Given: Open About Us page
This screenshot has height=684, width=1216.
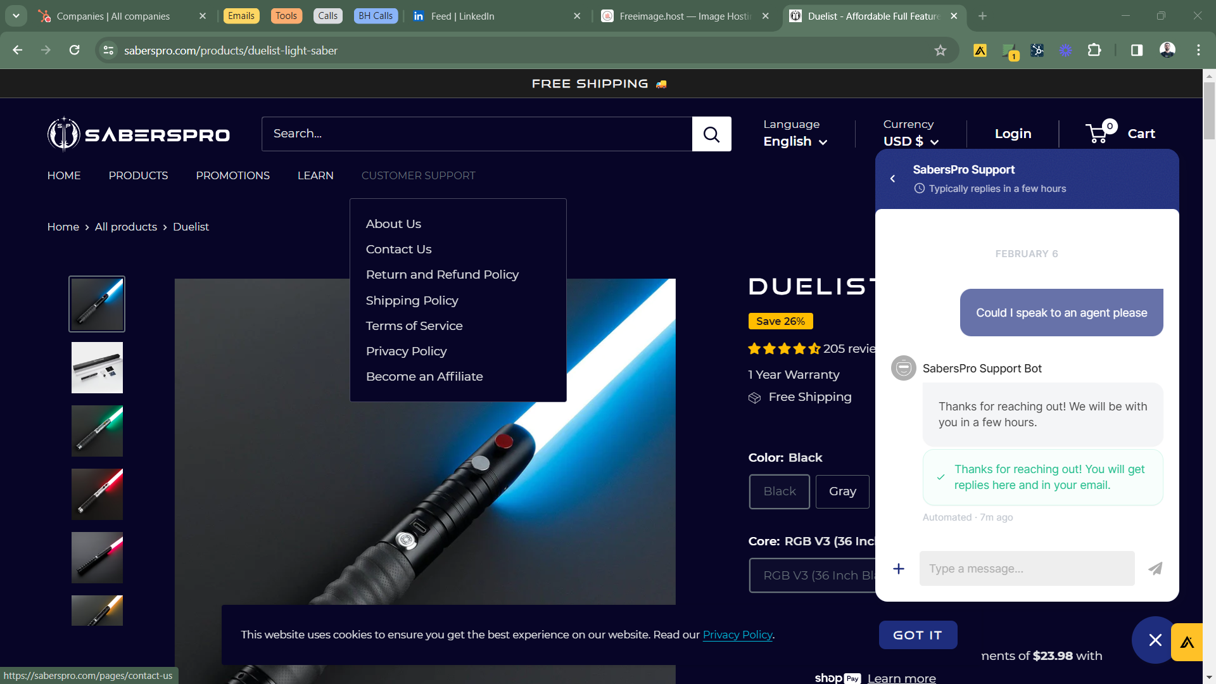Looking at the screenshot, I should click(393, 224).
